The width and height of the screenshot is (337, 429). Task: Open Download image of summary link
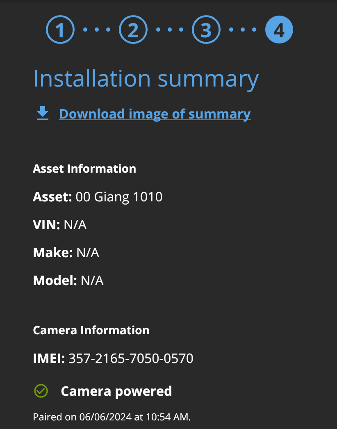[155, 114]
